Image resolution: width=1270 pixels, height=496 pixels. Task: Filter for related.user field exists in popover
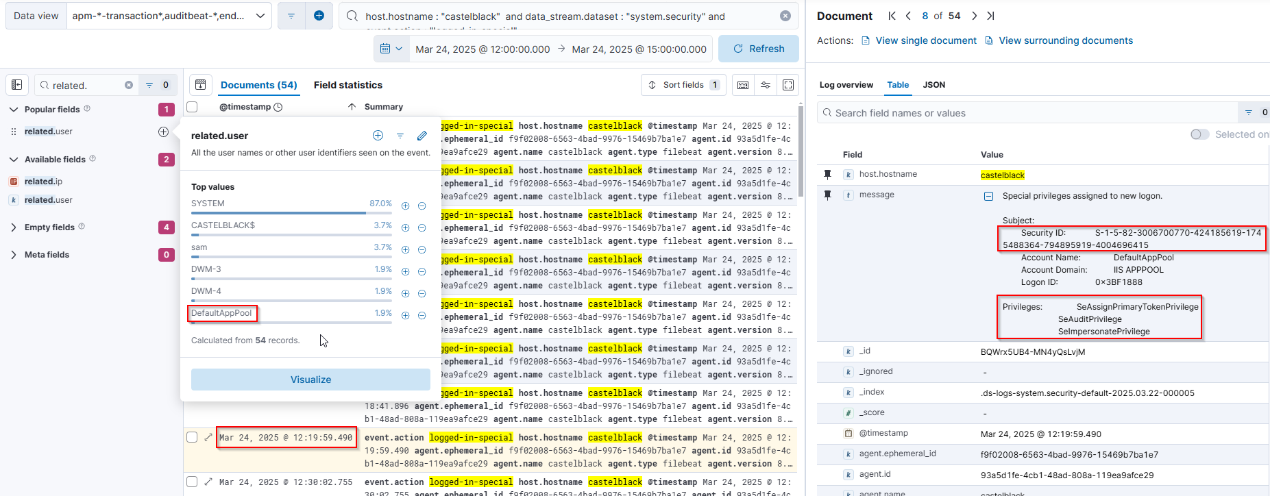pos(400,136)
